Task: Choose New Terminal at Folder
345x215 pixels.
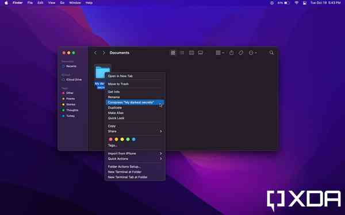Action: point(135,172)
